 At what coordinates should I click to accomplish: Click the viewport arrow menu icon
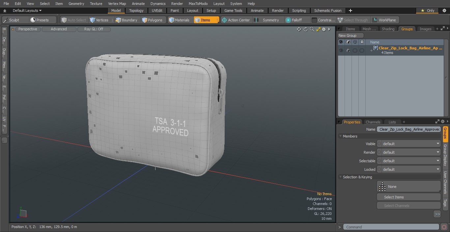coord(329,29)
